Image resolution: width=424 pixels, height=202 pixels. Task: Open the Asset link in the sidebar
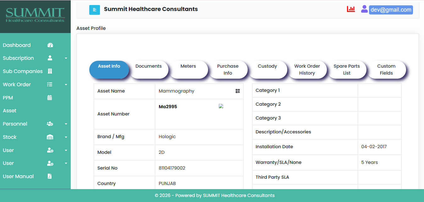click(x=10, y=111)
